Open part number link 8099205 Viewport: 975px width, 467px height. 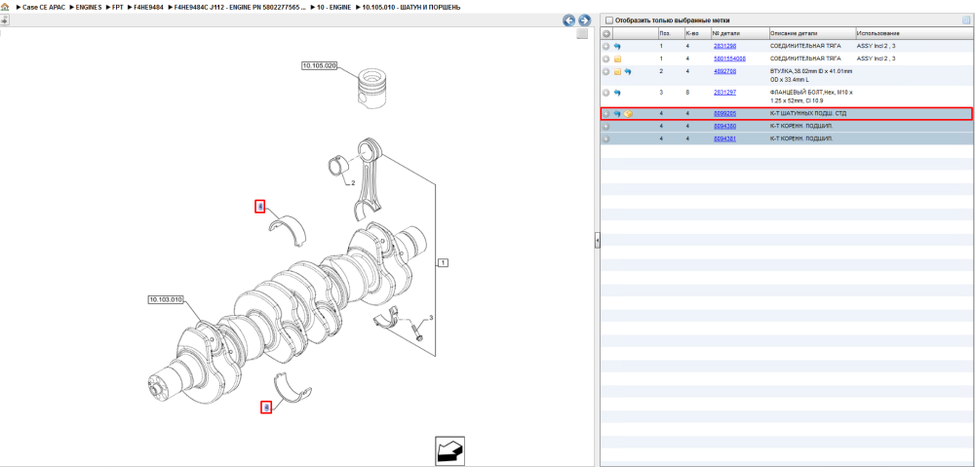click(x=725, y=114)
